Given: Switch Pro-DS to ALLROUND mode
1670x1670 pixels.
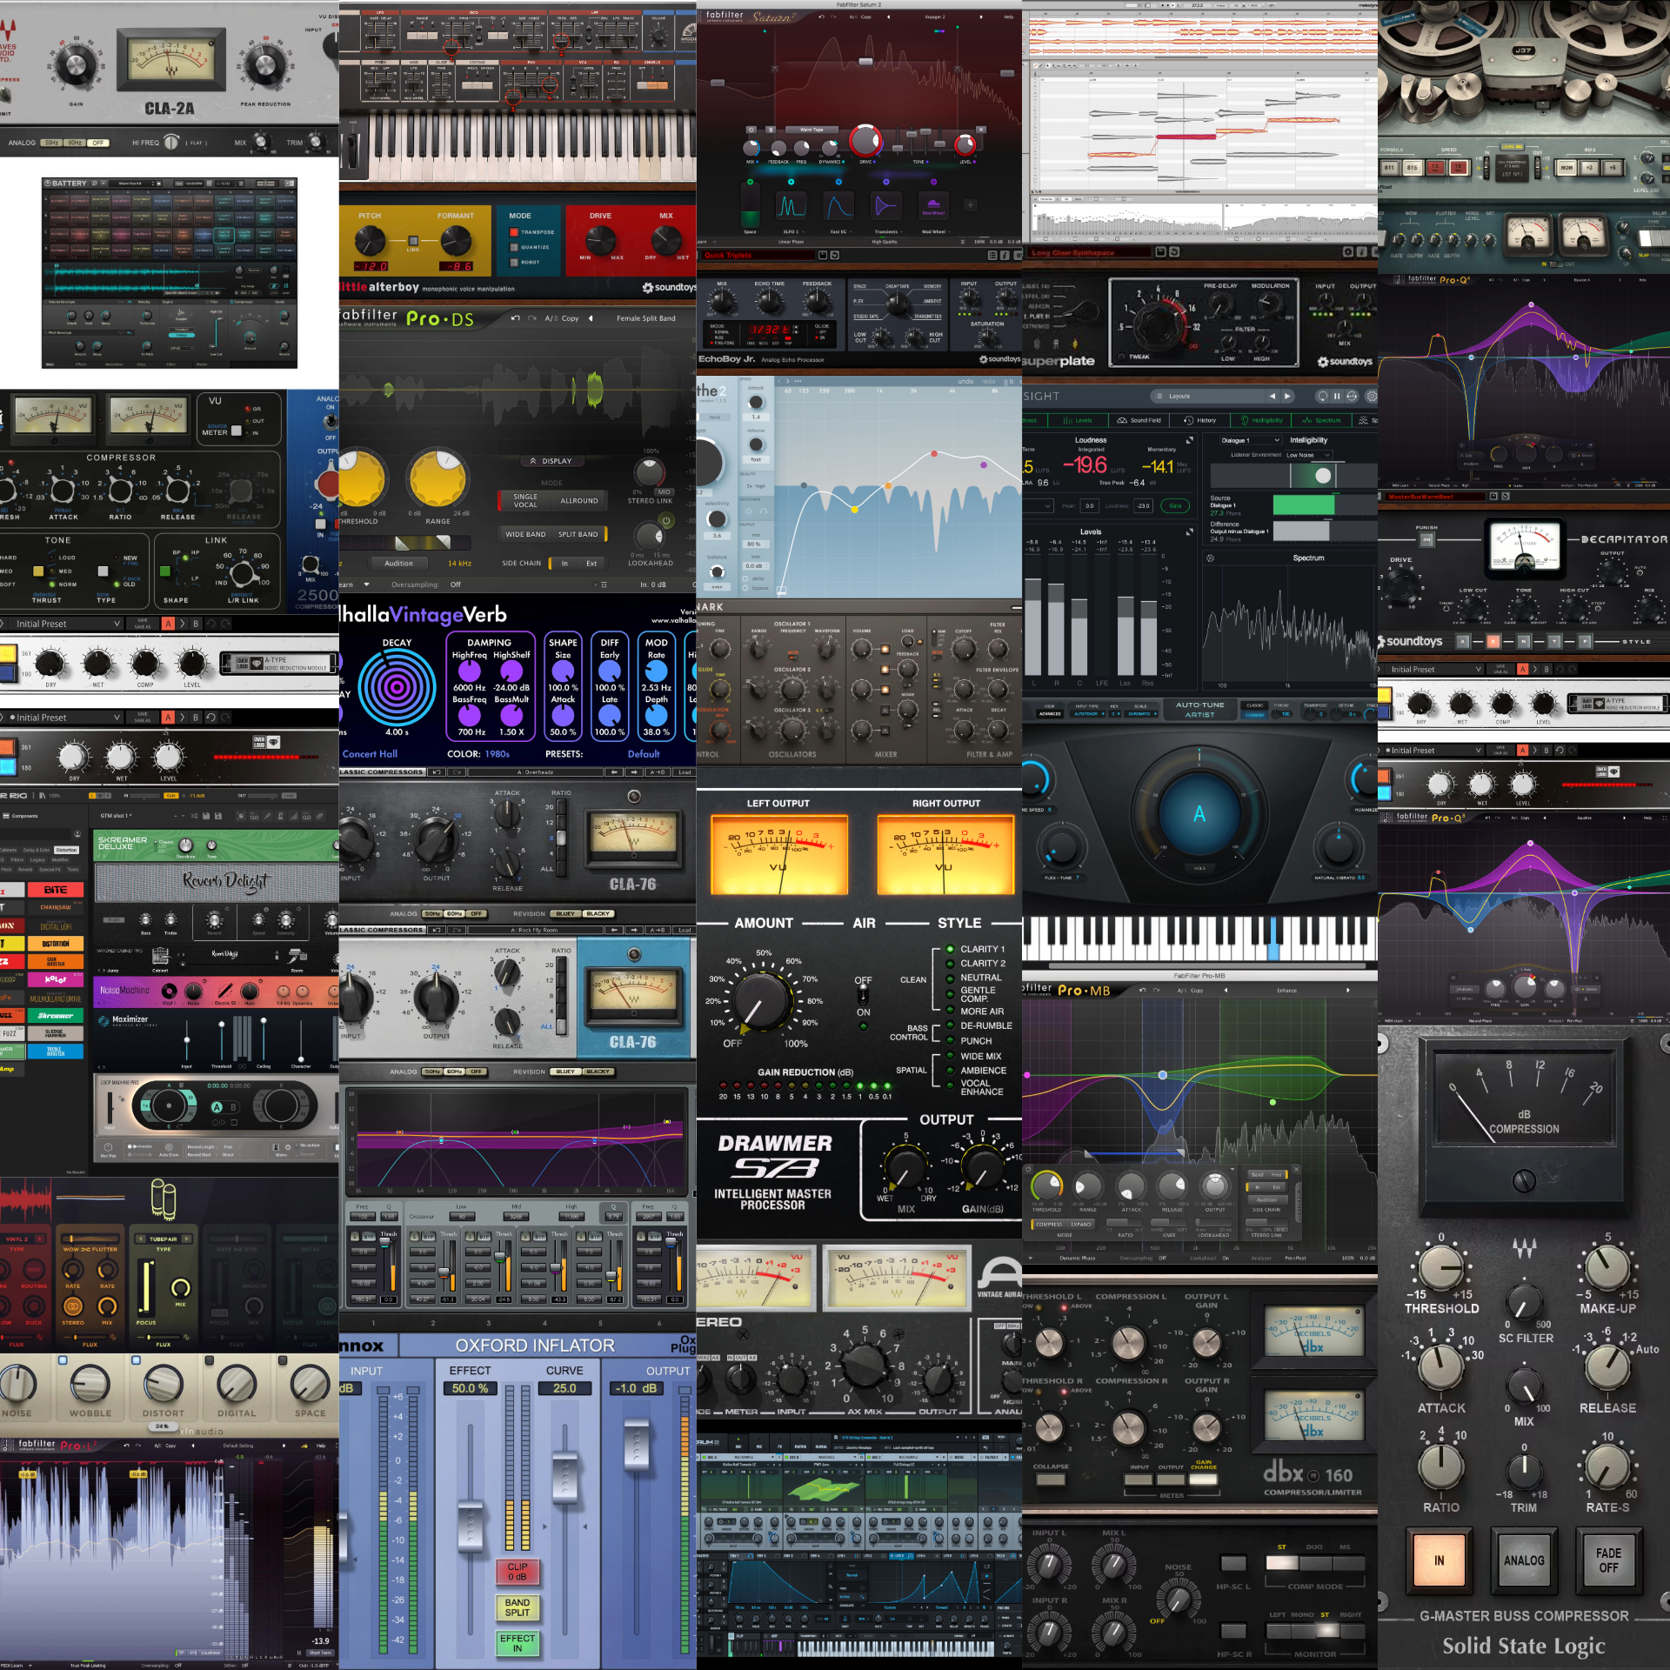Looking at the screenshot, I should coord(578,500).
